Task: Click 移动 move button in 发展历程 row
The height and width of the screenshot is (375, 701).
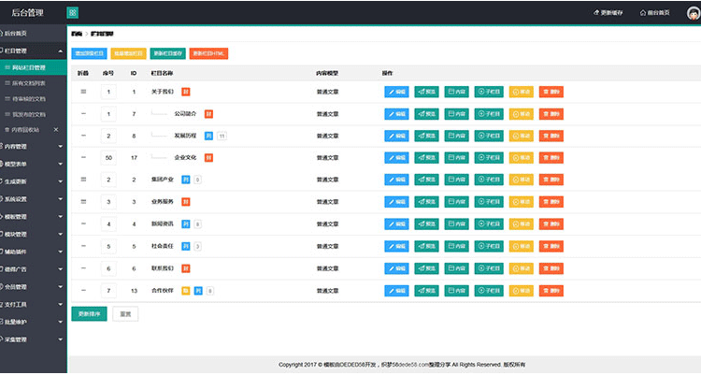Action: point(522,136)
